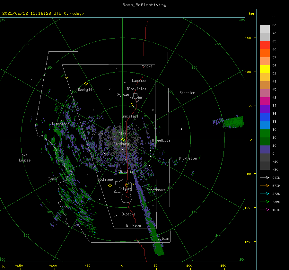Screen dimensions: 289x270
Task: Click the Lake Louise label
Action: click(25, 158)
